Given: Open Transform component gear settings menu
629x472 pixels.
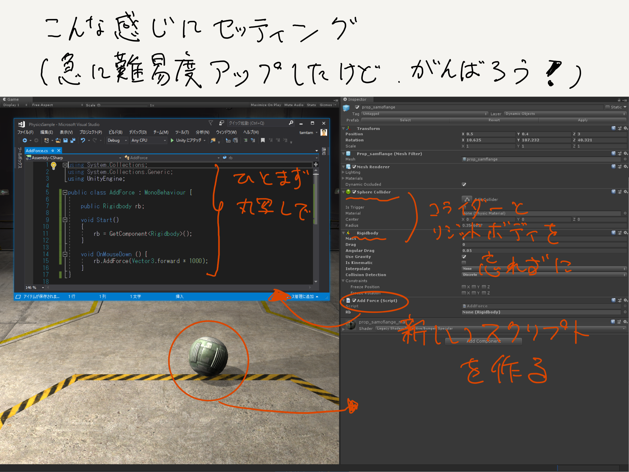Looking at the screenshot, I should [x=626, y=128].
